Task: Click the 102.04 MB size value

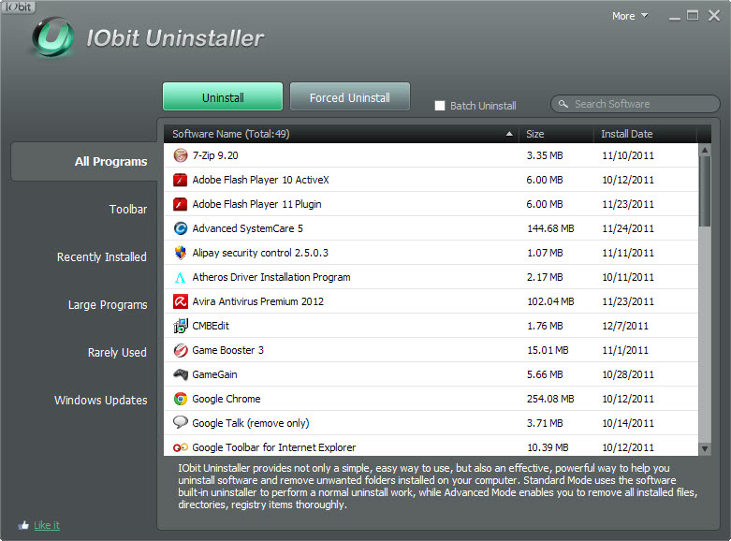Action: pyautogui.click(x=550, y=301)
